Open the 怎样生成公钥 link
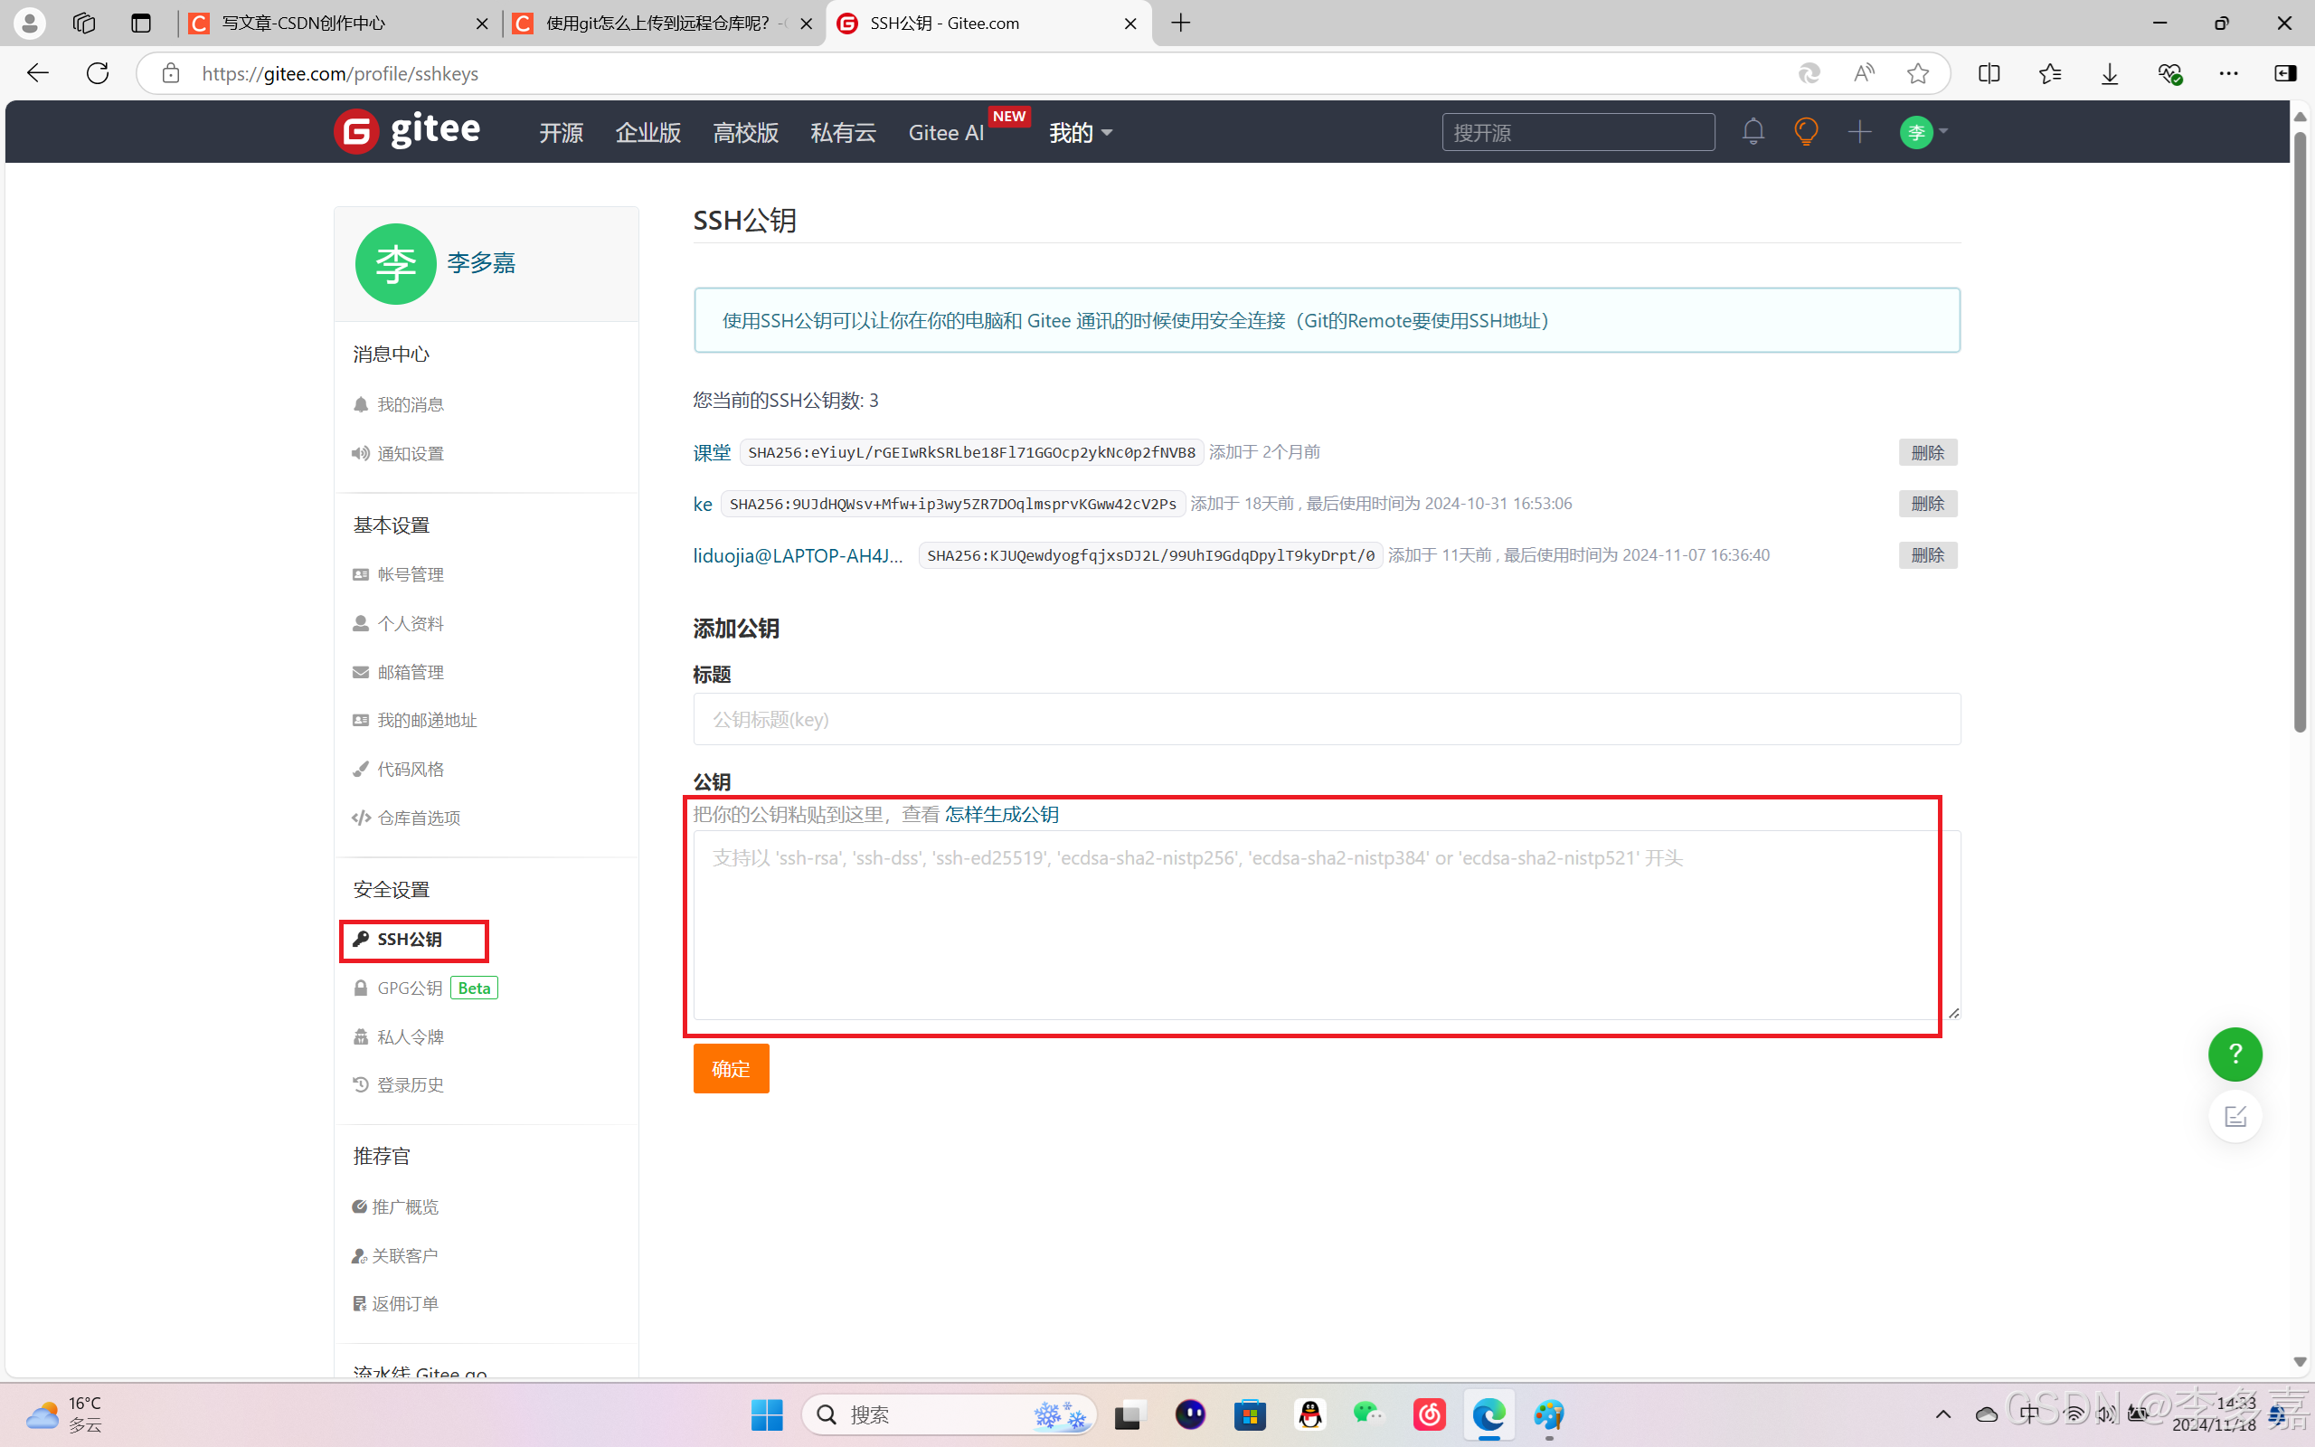This screenshot has width=2315, height=1447. tap(1002, 815)
